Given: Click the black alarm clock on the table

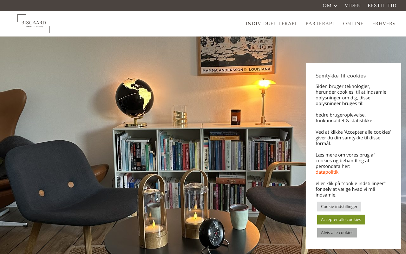Looking at the screenshot, I should 212,235.
